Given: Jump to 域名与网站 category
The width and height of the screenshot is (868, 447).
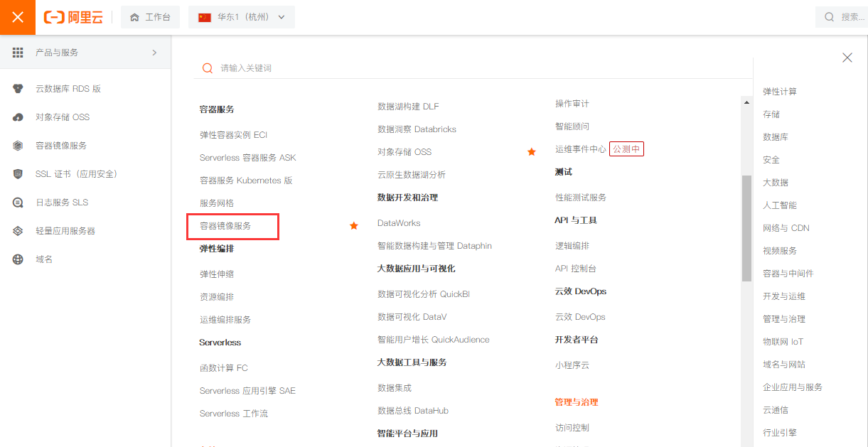Looking at the screenshot, I should 784,365.
